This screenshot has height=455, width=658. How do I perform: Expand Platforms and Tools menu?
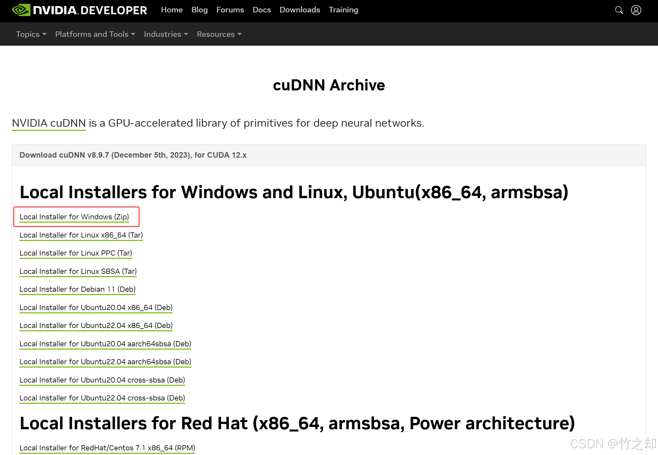coord(95,34)
